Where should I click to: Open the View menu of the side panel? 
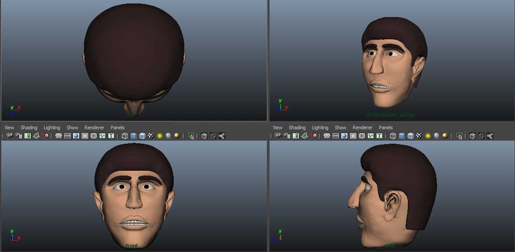[277, 128]
